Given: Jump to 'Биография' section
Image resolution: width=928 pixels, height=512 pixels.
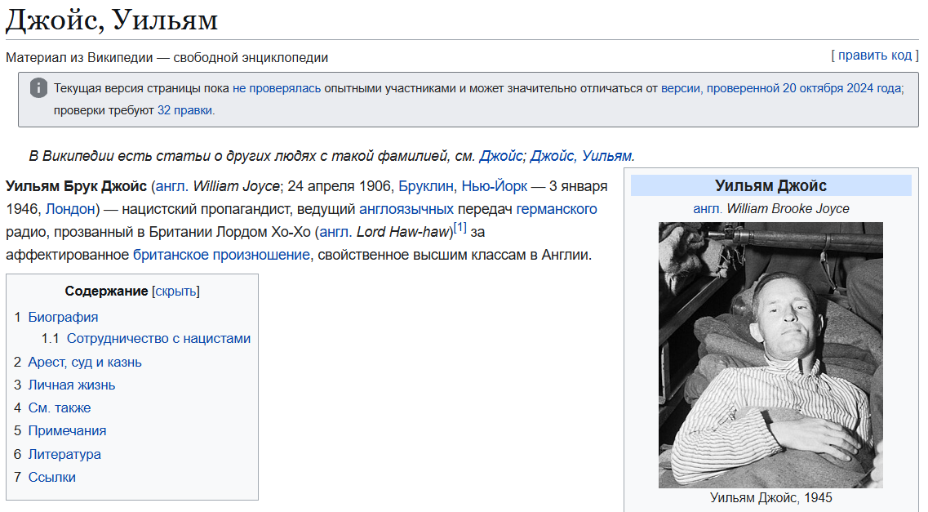Looking at the screenshot, I should pyautogui.click(x=63, y=318).
